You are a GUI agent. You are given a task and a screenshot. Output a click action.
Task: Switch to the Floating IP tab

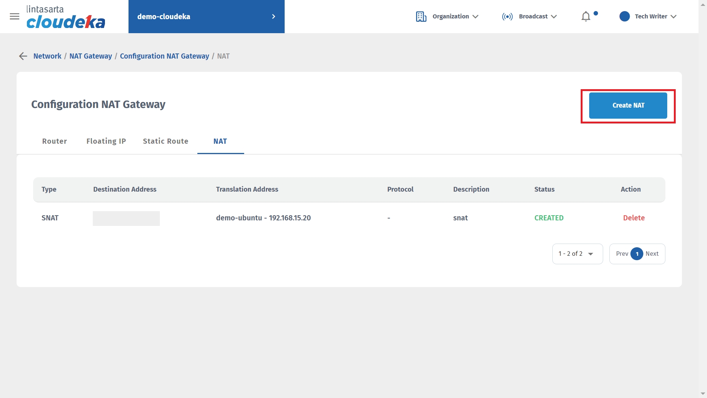106,142
